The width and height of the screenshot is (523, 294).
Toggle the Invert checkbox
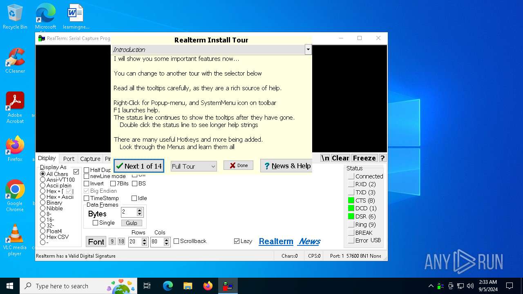pos(87,184)
